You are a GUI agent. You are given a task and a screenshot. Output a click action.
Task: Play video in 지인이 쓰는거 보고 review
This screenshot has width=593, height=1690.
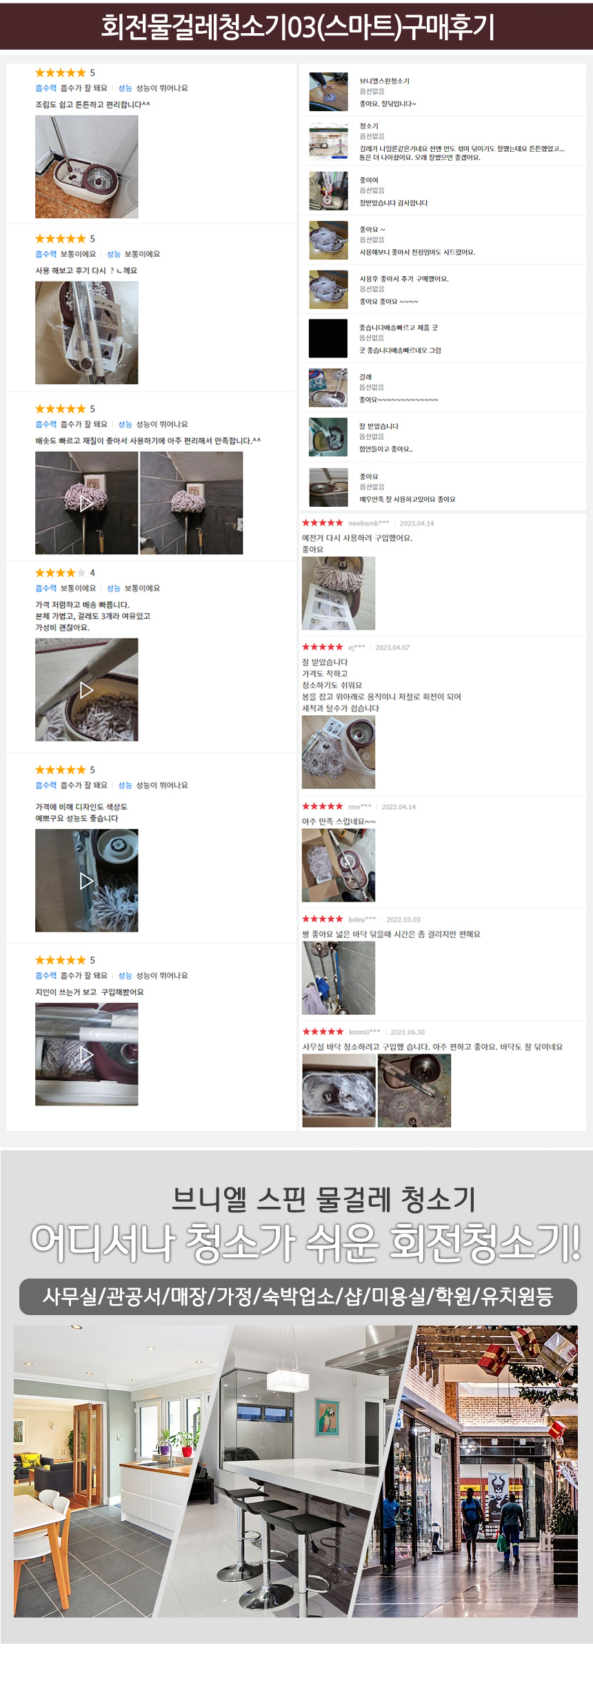click(86, 1054)
